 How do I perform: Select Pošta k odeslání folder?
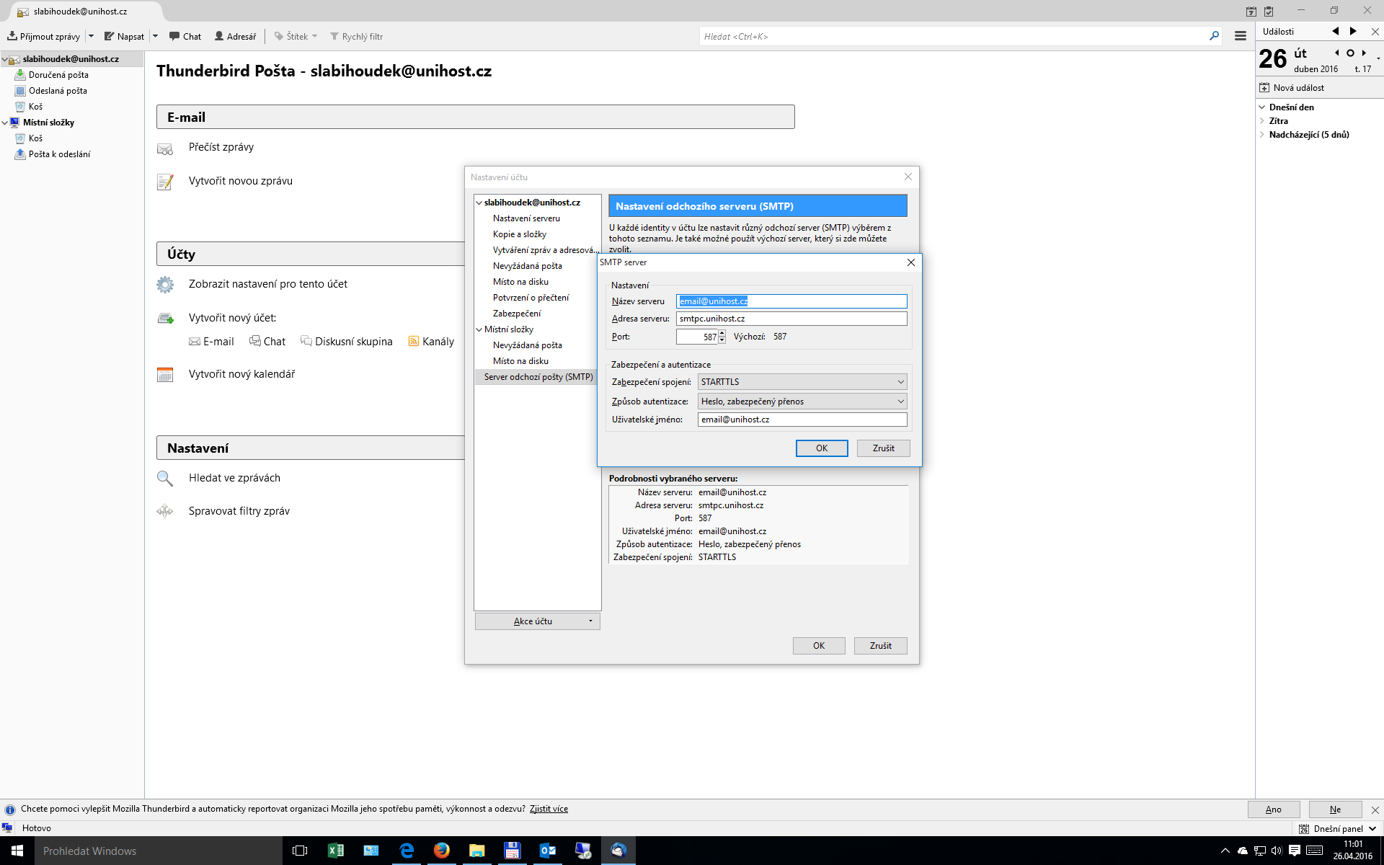[59, 154]
